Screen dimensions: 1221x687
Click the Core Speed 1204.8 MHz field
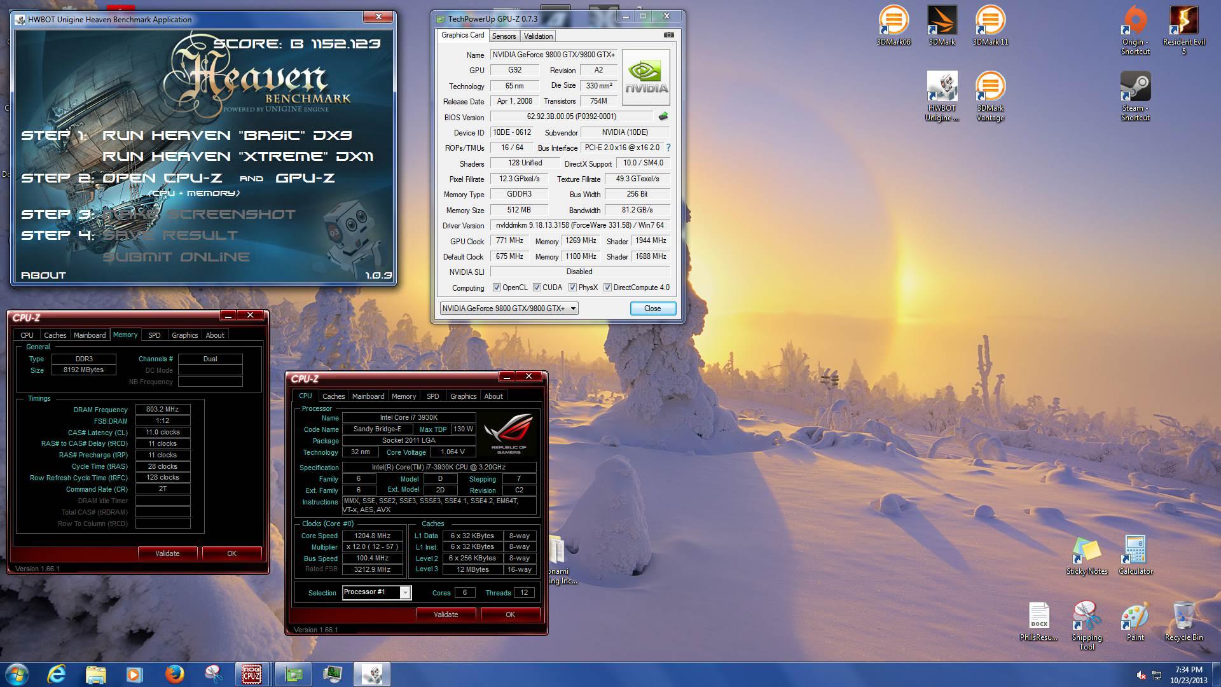372,536
